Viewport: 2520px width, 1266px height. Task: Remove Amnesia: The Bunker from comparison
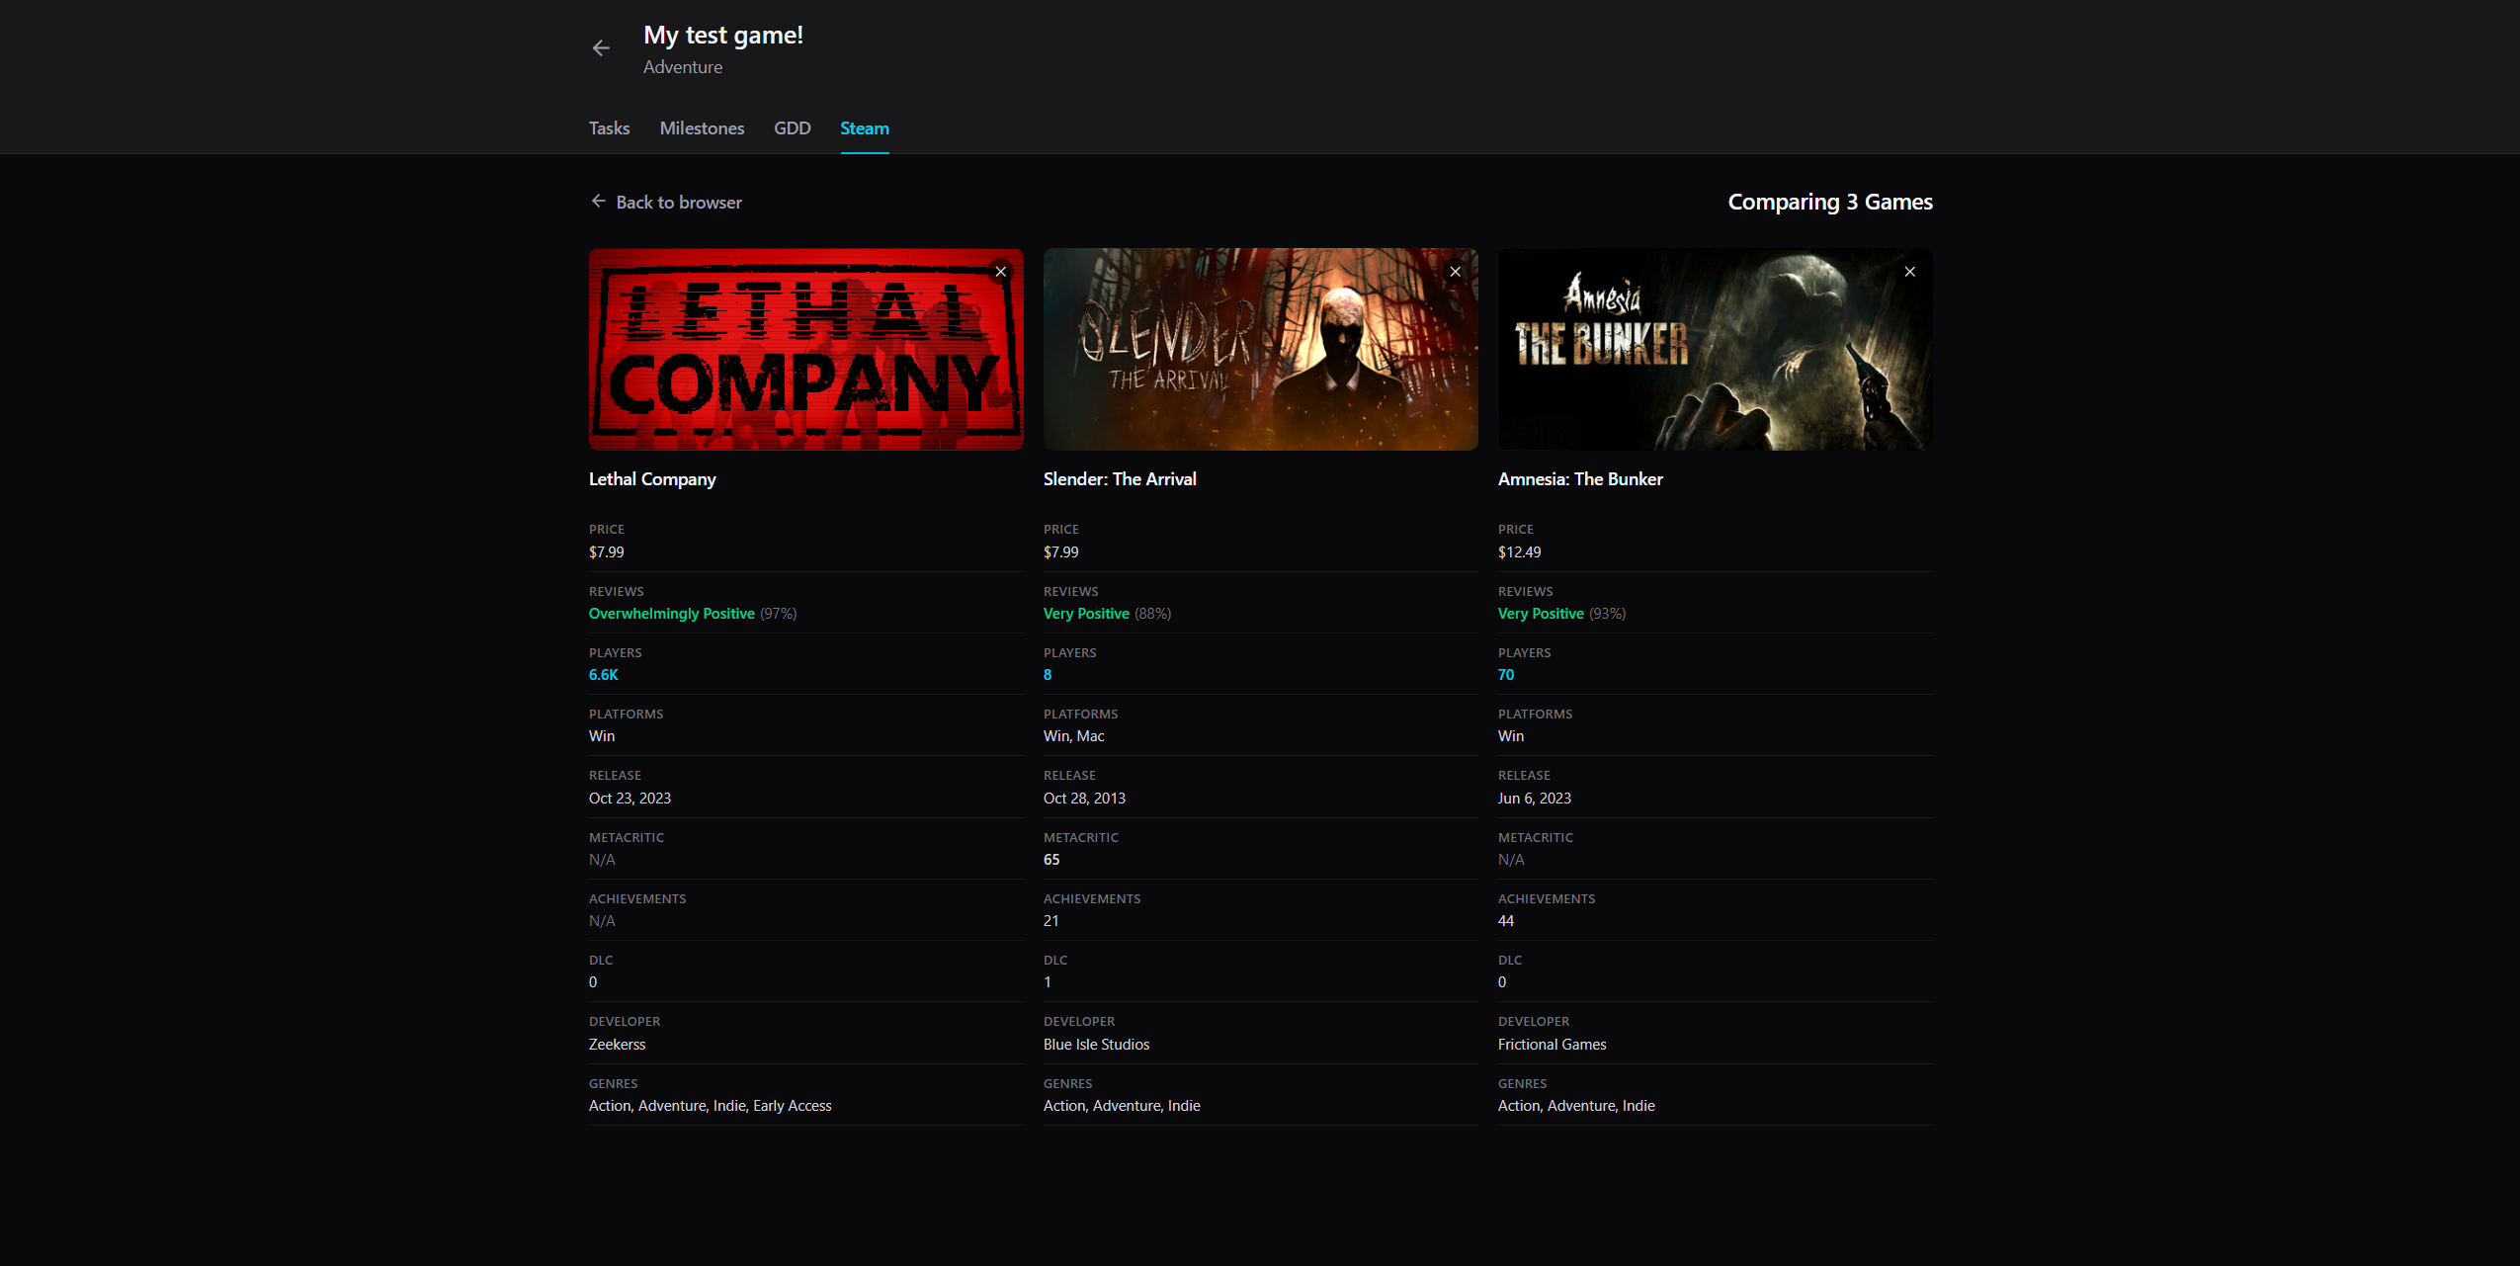point(1909,272)
